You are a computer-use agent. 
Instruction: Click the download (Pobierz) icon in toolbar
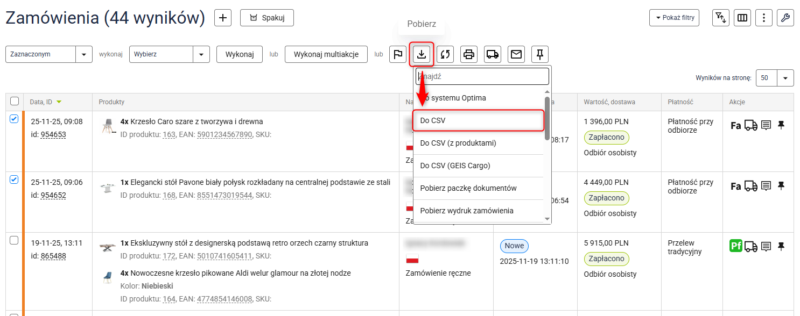point(422,54)
